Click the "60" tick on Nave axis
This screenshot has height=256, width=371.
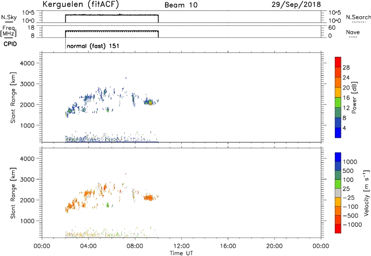[332, 28]
